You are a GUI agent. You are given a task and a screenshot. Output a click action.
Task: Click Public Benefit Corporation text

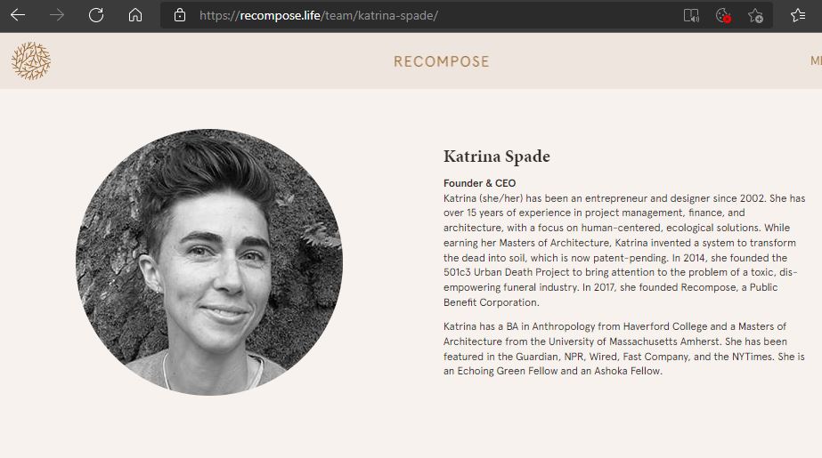[610, 294]
